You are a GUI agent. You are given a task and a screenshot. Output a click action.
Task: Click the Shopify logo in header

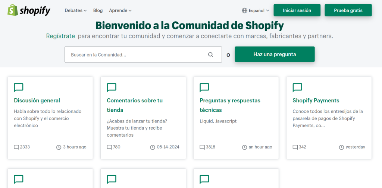pos(29,10)
